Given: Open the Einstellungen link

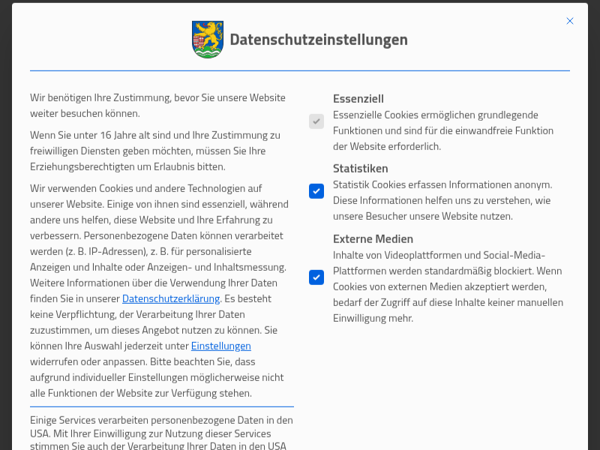Looking at the screenshot, I should click(x=220, y=346).
